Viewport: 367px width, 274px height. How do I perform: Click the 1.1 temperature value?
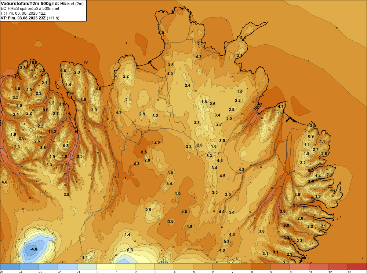point(307,145)
